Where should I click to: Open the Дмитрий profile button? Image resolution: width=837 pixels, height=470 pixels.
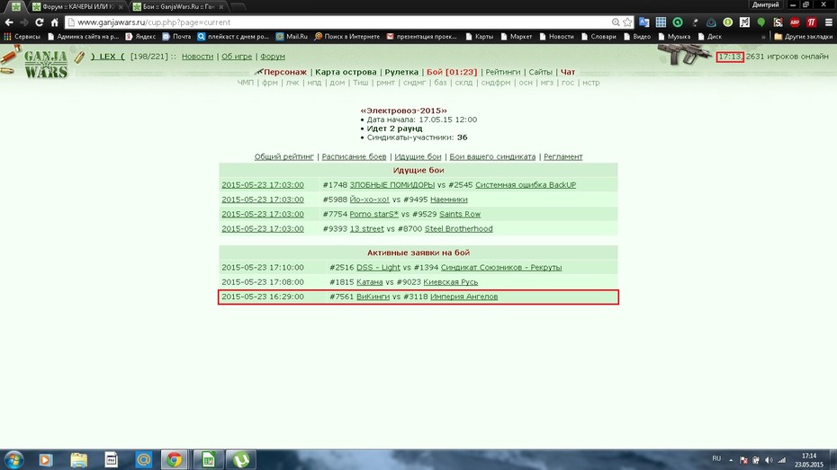tap(766, 4)
